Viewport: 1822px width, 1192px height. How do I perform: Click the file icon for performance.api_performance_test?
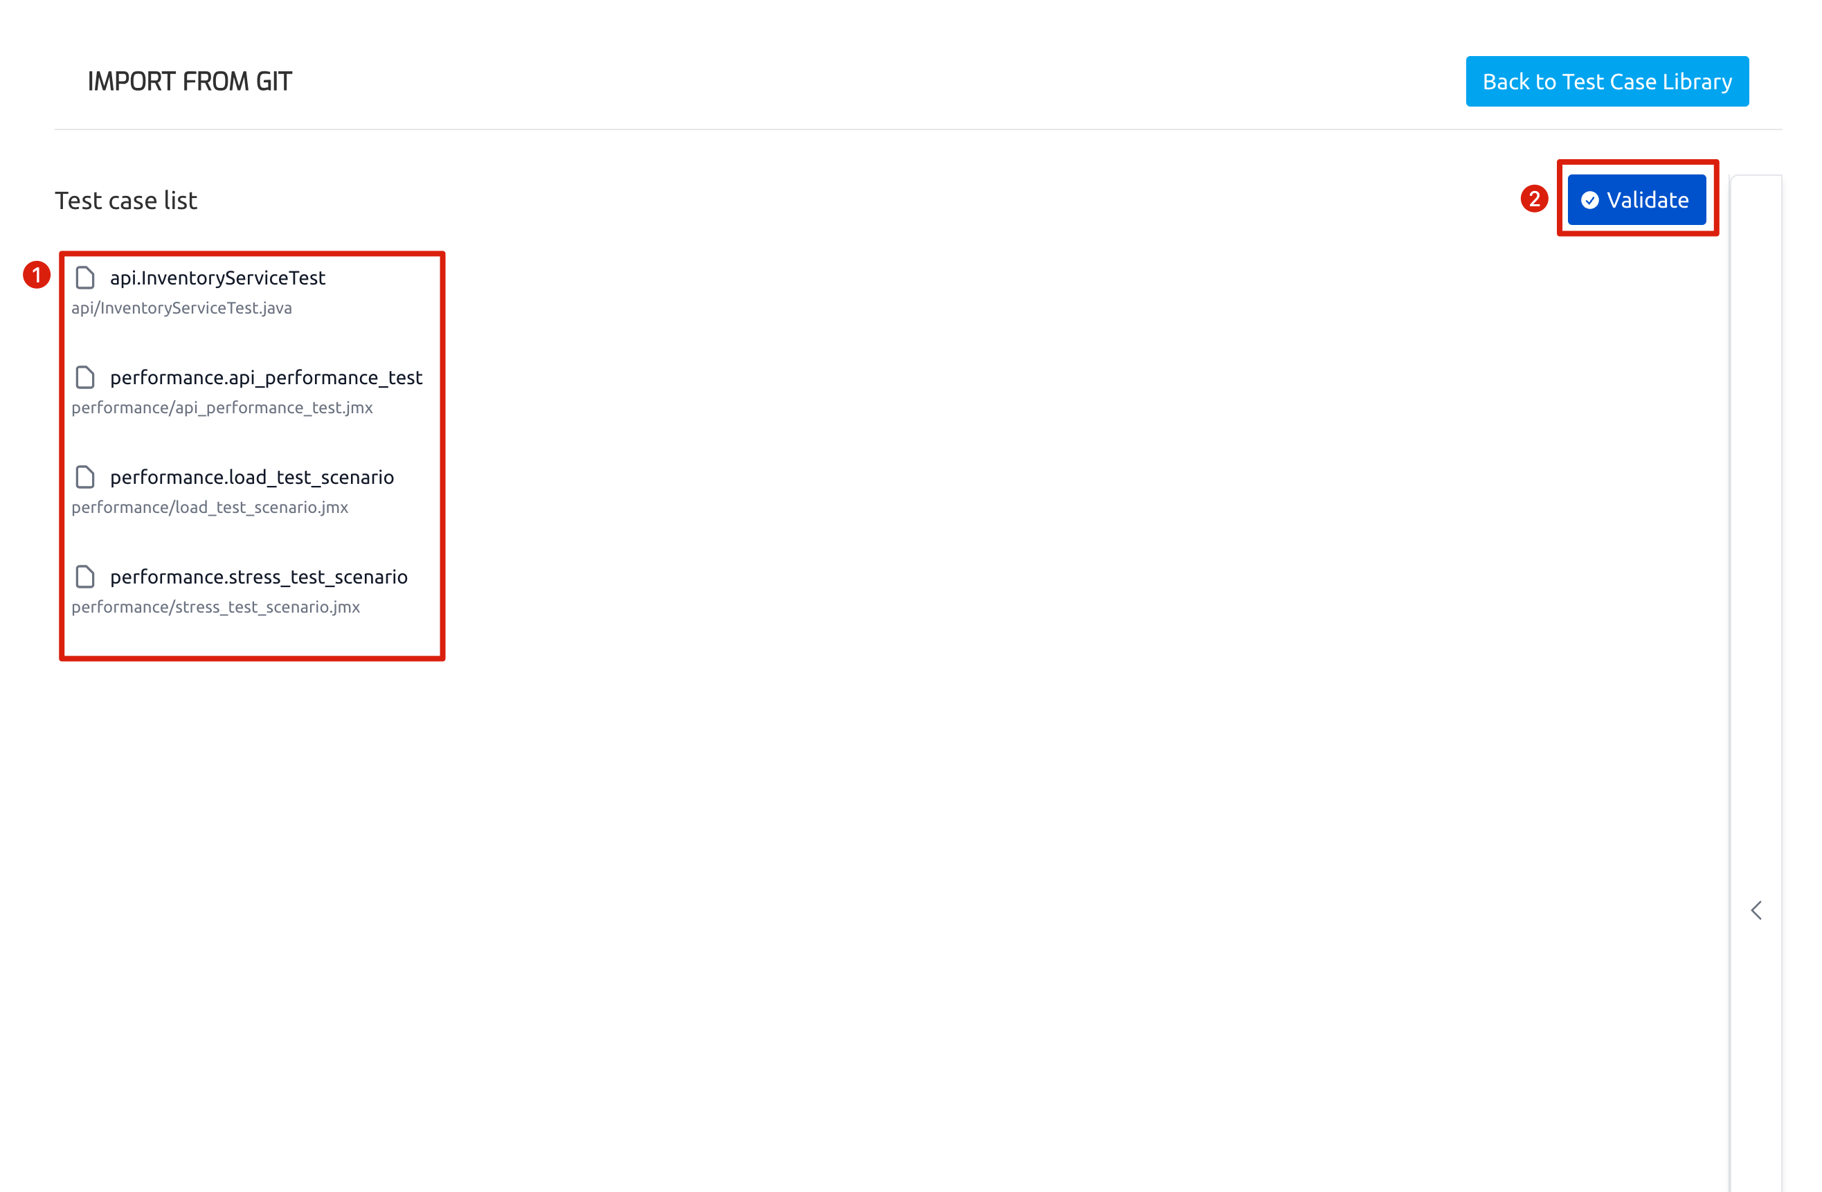point(85,377)
